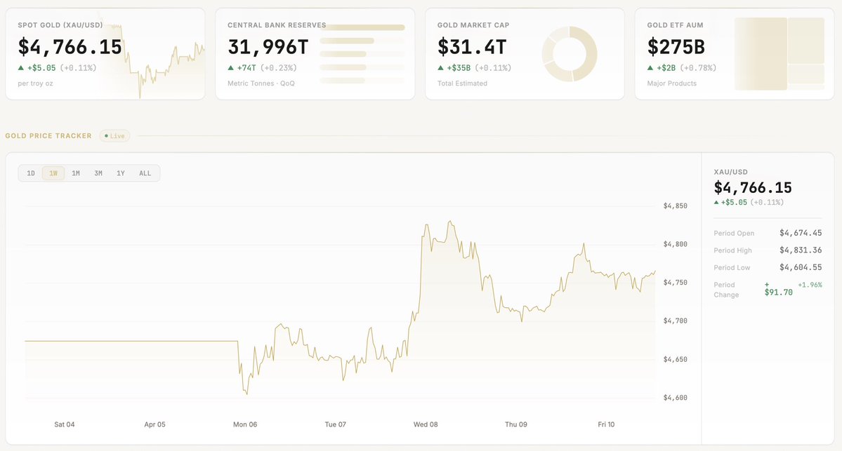Viewport: 842px width, 451px height.
Task: Click the Central Bank Reserves bar graphic
Action: click(x=362, y=54)
